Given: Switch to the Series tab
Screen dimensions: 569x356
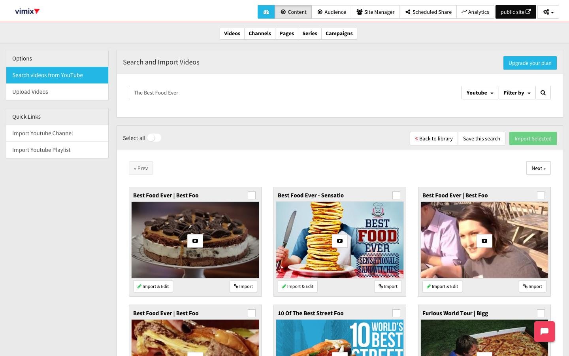Looking at the screenshot, I should click(x=310, y=34).
